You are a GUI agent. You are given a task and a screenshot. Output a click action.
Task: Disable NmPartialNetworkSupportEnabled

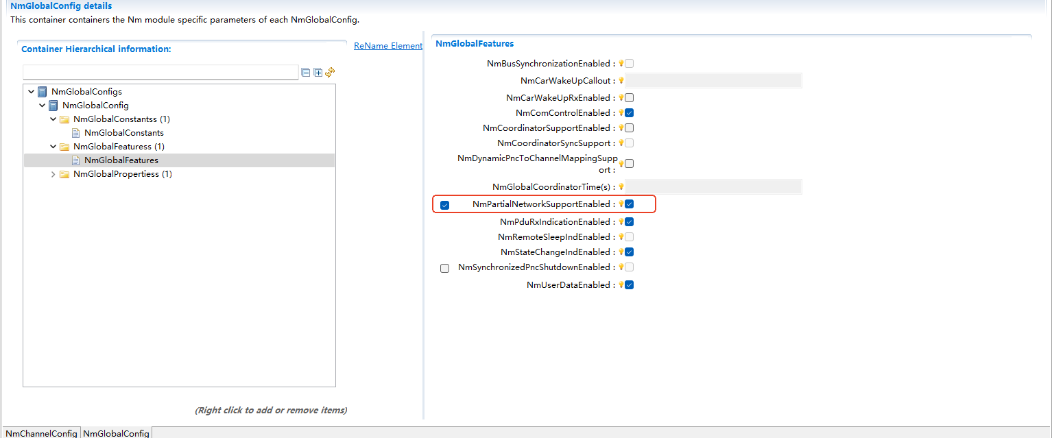tap(629, 204)
